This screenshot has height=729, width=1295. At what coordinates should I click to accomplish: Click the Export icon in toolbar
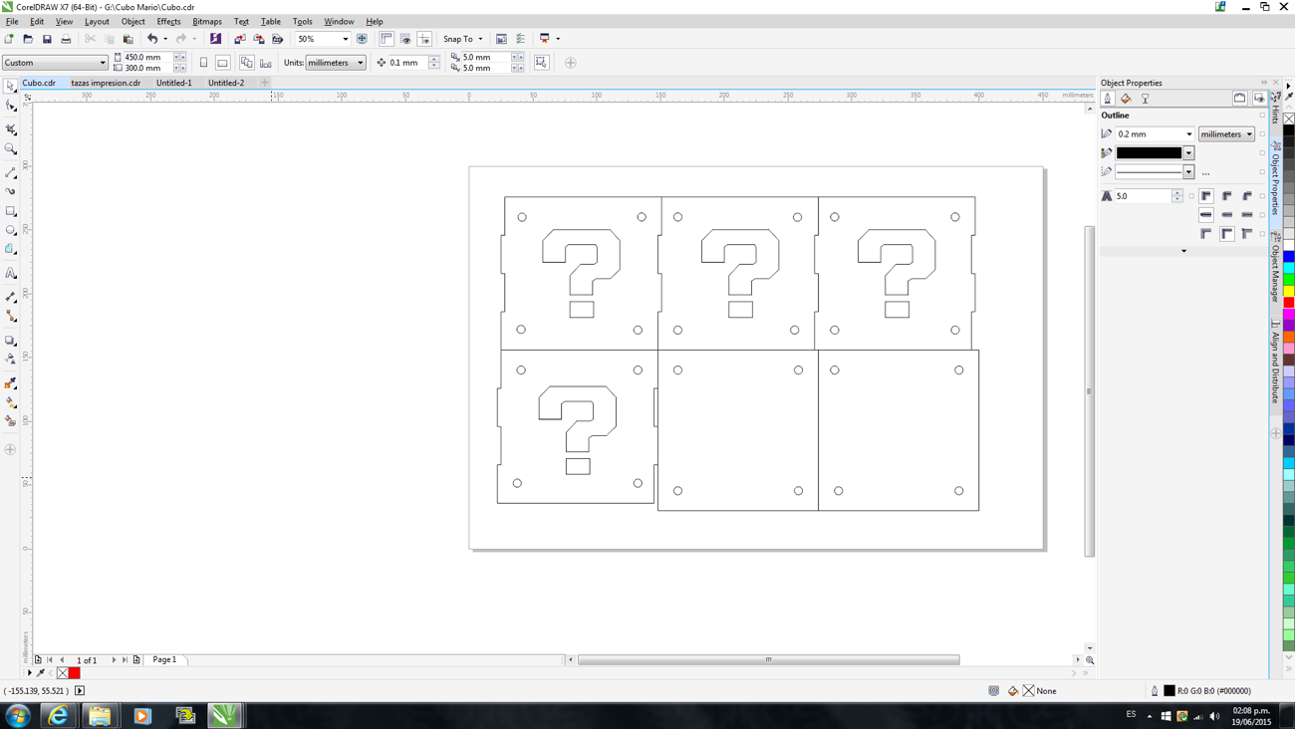[x=259, y=39]
